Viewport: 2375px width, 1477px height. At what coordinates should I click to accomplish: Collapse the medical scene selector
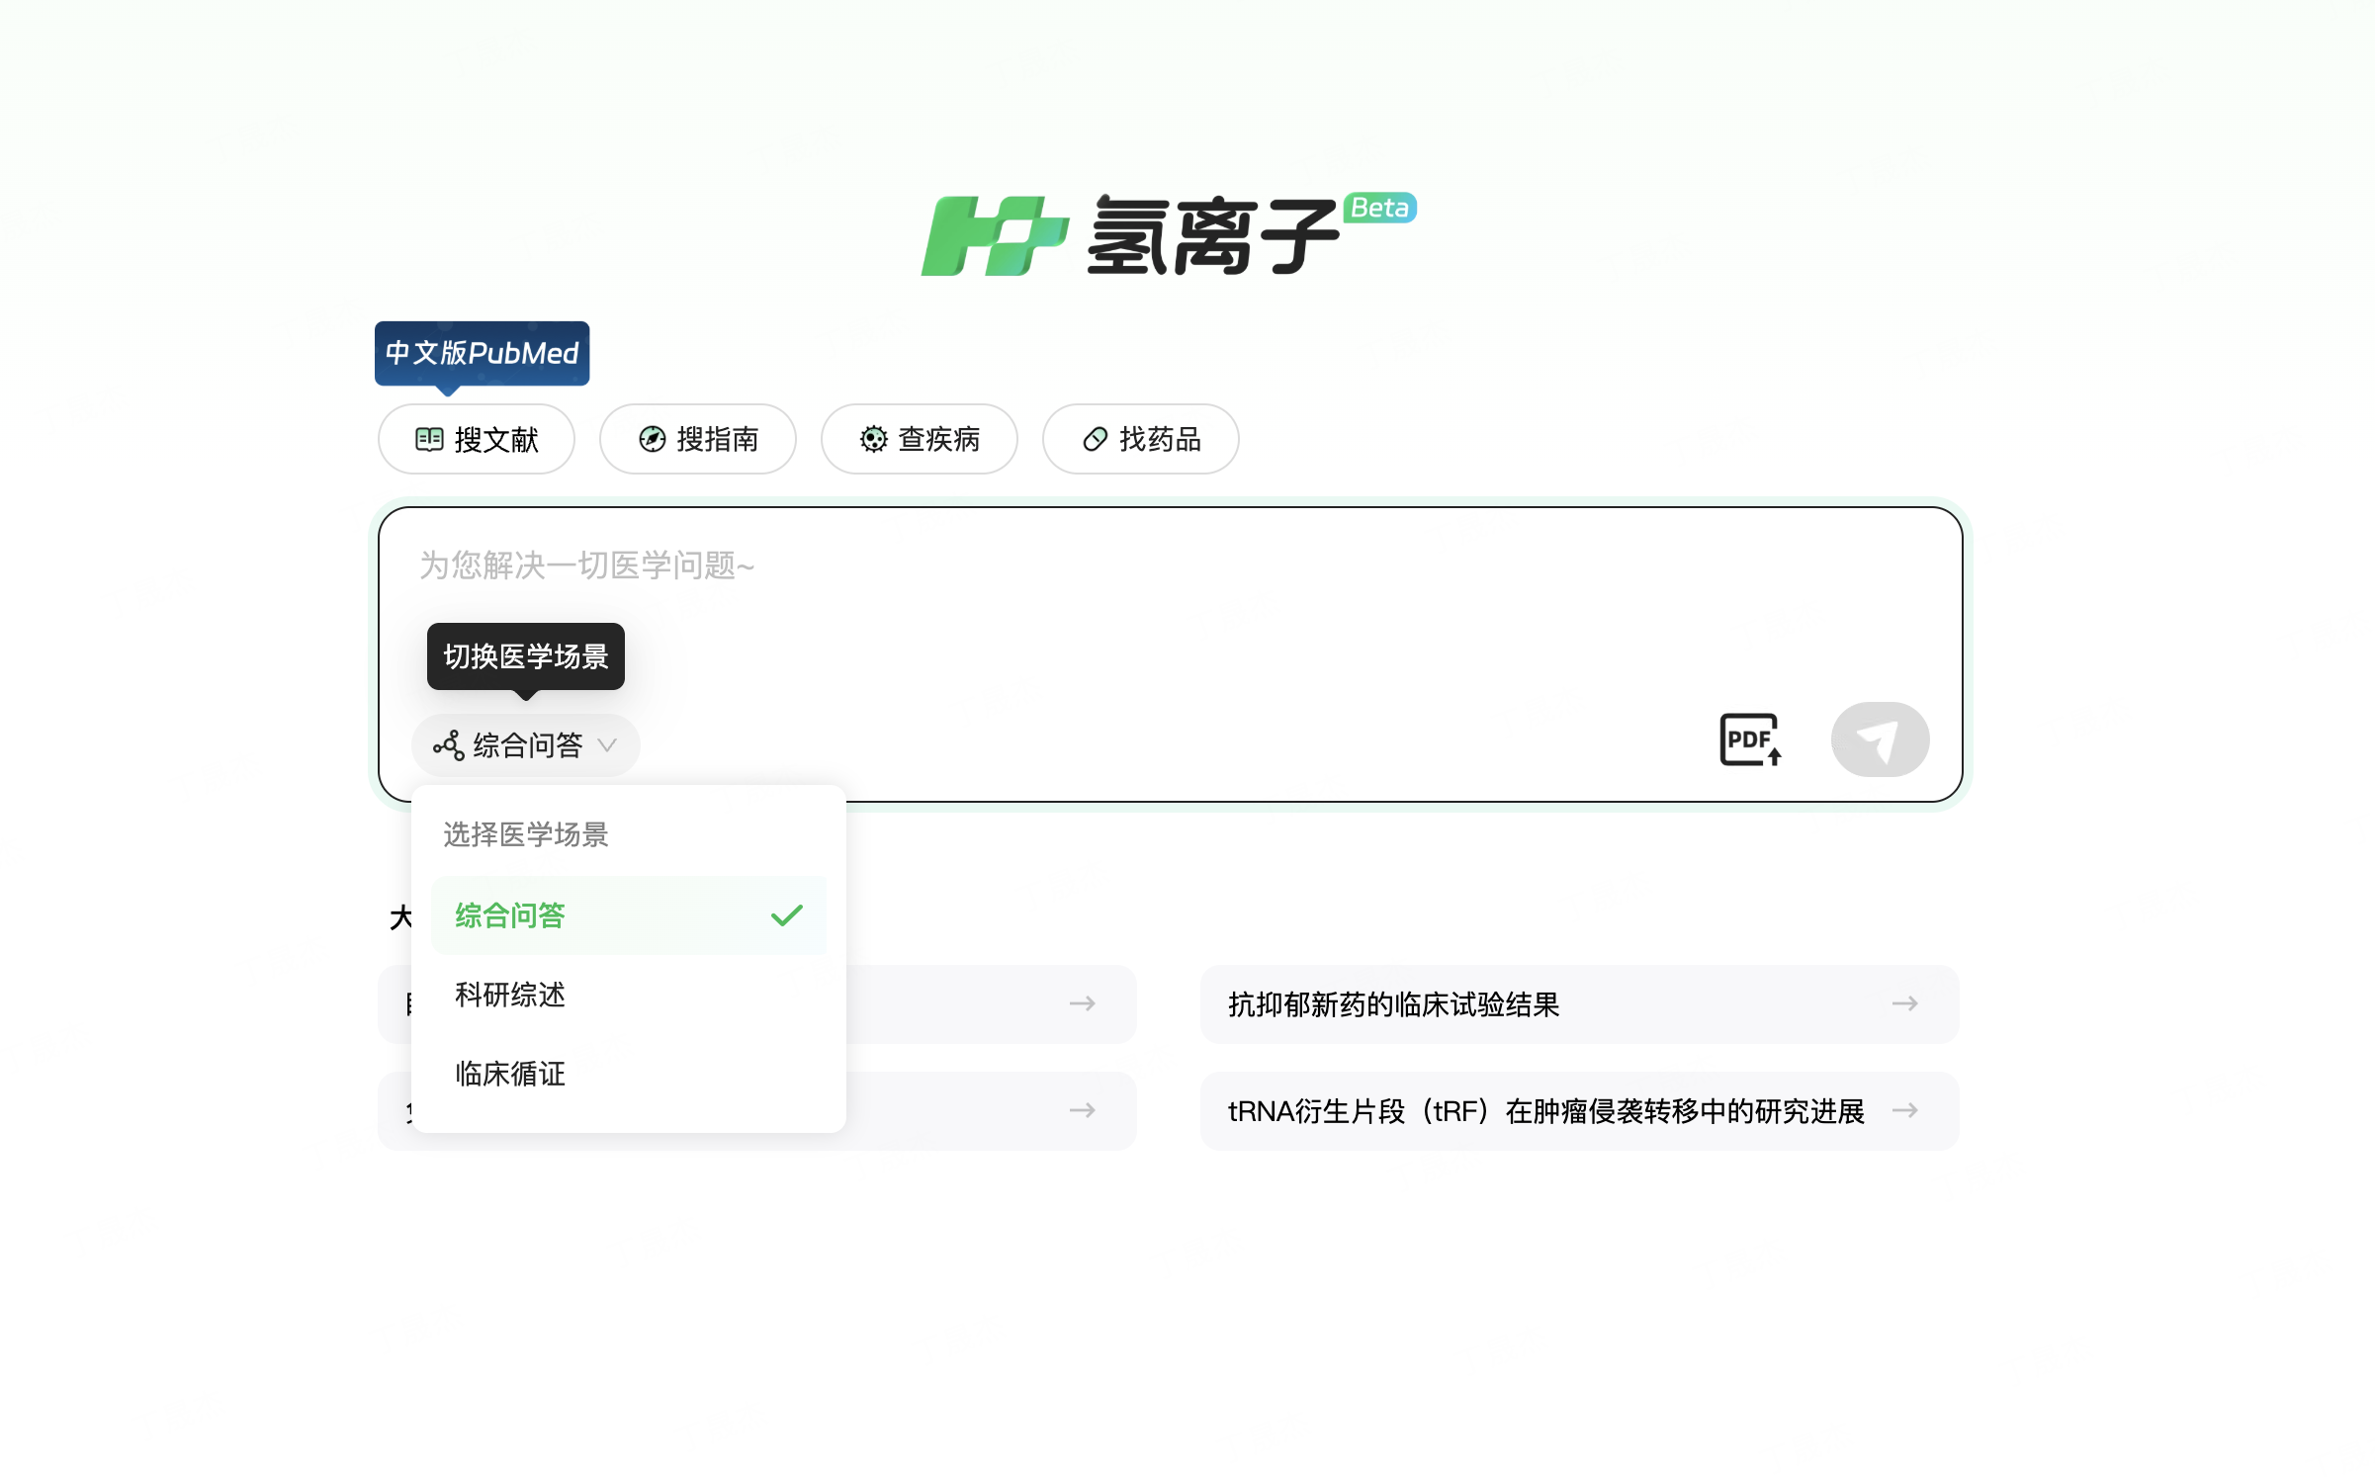(526, 744)
